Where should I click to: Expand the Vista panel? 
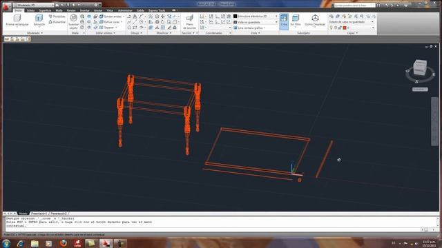point(256,33)
